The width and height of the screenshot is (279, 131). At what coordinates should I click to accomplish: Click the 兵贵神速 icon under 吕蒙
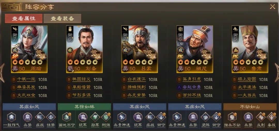pos(122,117)
